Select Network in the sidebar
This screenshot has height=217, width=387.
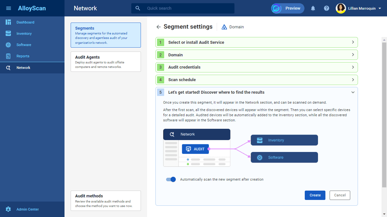[x=32, y=68]
